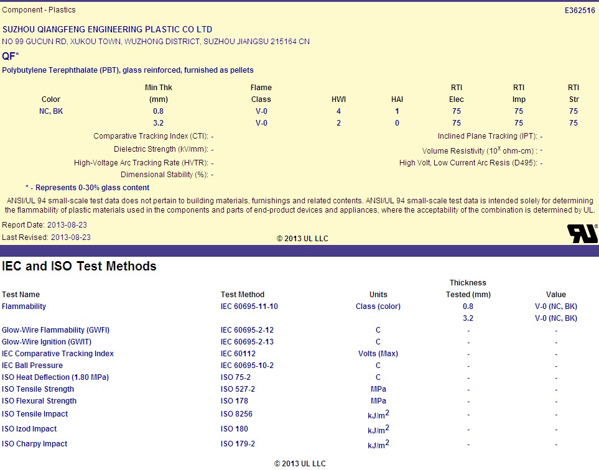599x470 pixels.
Task: Click Report Date 2013-08-23
Action: pos(44,225)
